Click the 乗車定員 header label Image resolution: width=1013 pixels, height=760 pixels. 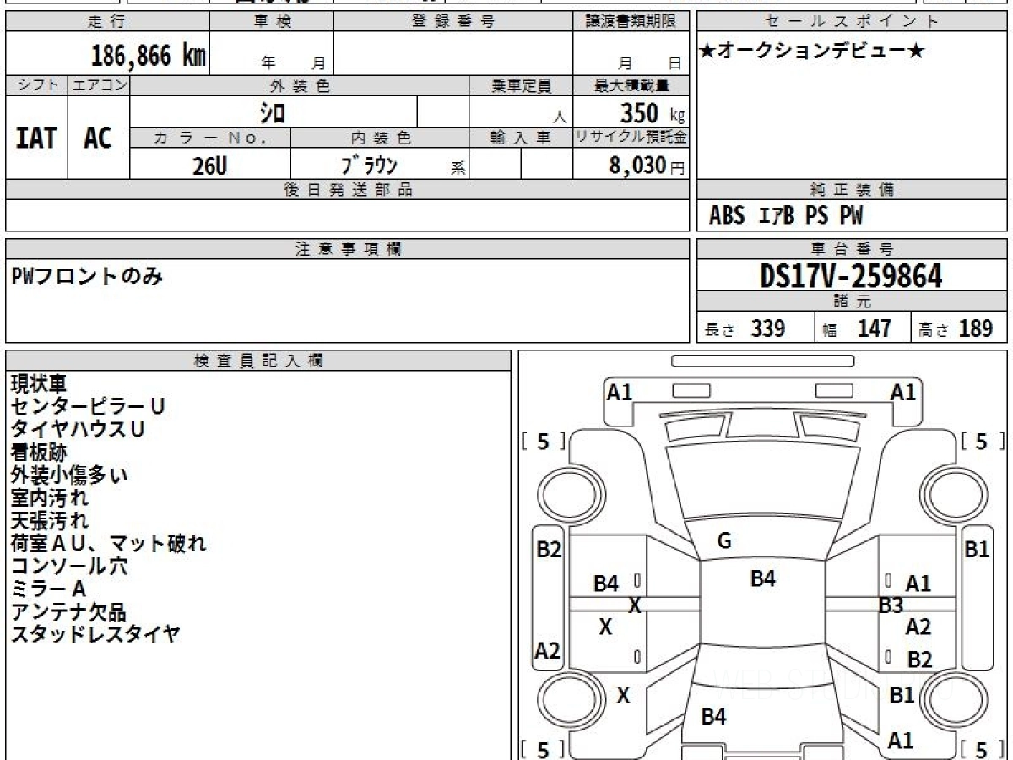[521, 86]
